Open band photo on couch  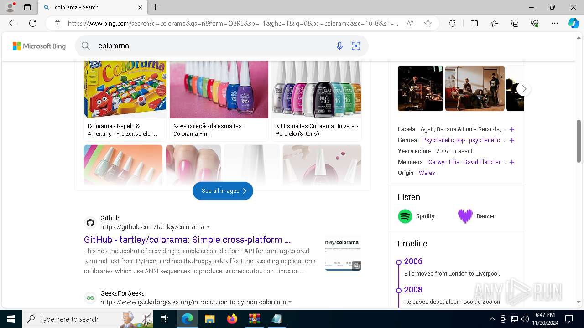tap(475, 88)
